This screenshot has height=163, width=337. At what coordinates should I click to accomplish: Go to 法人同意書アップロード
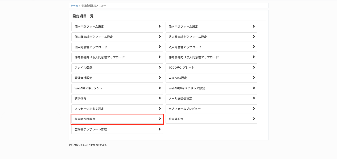tap(211, 47)
